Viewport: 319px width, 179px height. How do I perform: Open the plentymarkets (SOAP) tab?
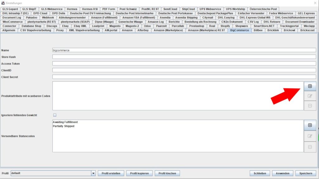tap(75, 22)
